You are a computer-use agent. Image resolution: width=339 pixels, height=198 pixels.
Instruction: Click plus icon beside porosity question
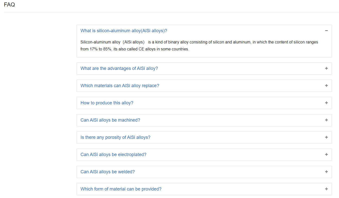326,137
